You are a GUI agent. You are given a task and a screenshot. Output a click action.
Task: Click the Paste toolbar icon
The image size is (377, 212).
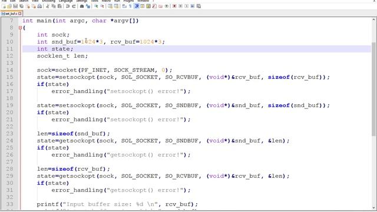(59, 6)
